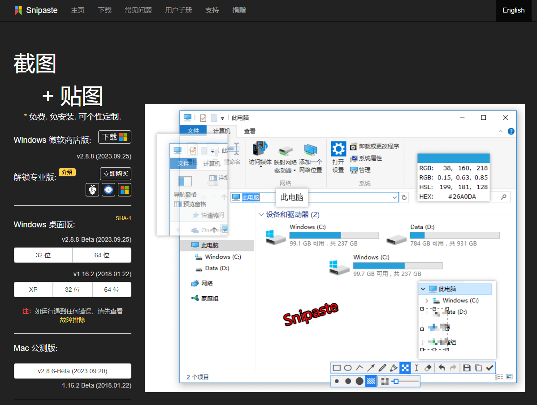Click the 访问媒体 icon in the ribbon
Image resolution: width=537 pixels, height=405 pixels.
pos(260,149)
